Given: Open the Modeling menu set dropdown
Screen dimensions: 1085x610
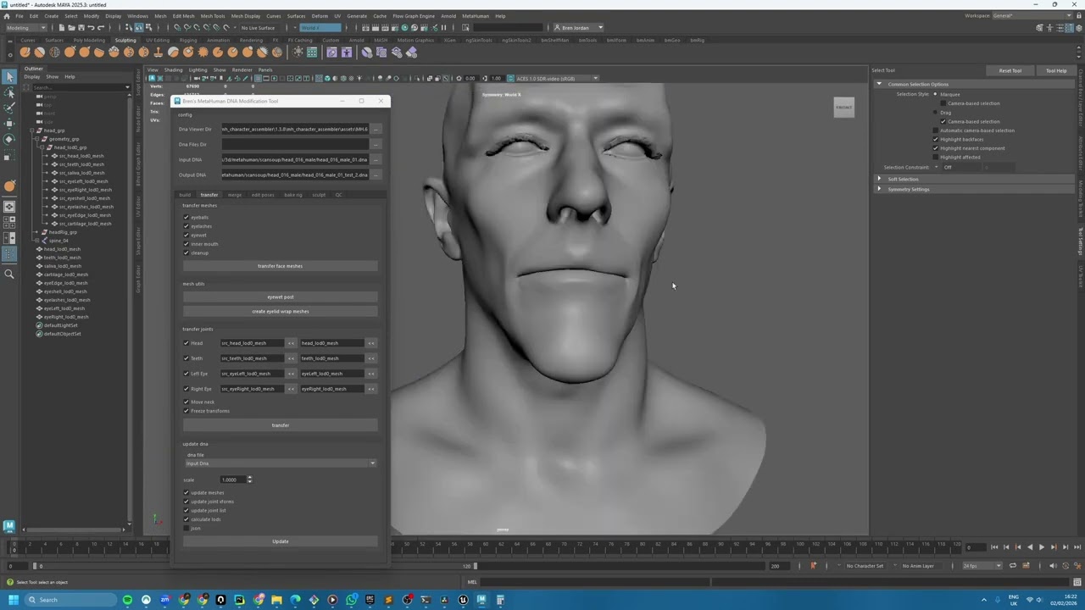Looking at the screenshot, I should click(26, 27).
